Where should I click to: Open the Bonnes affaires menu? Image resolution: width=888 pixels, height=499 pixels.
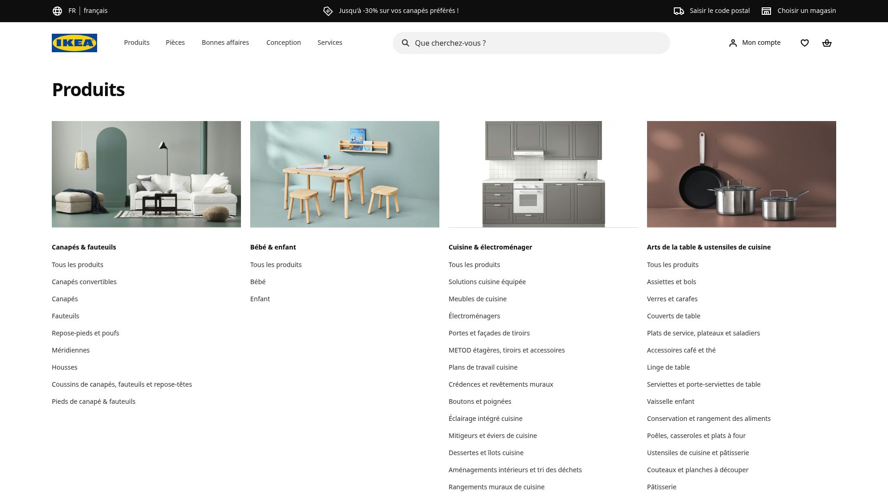(225, 43)
